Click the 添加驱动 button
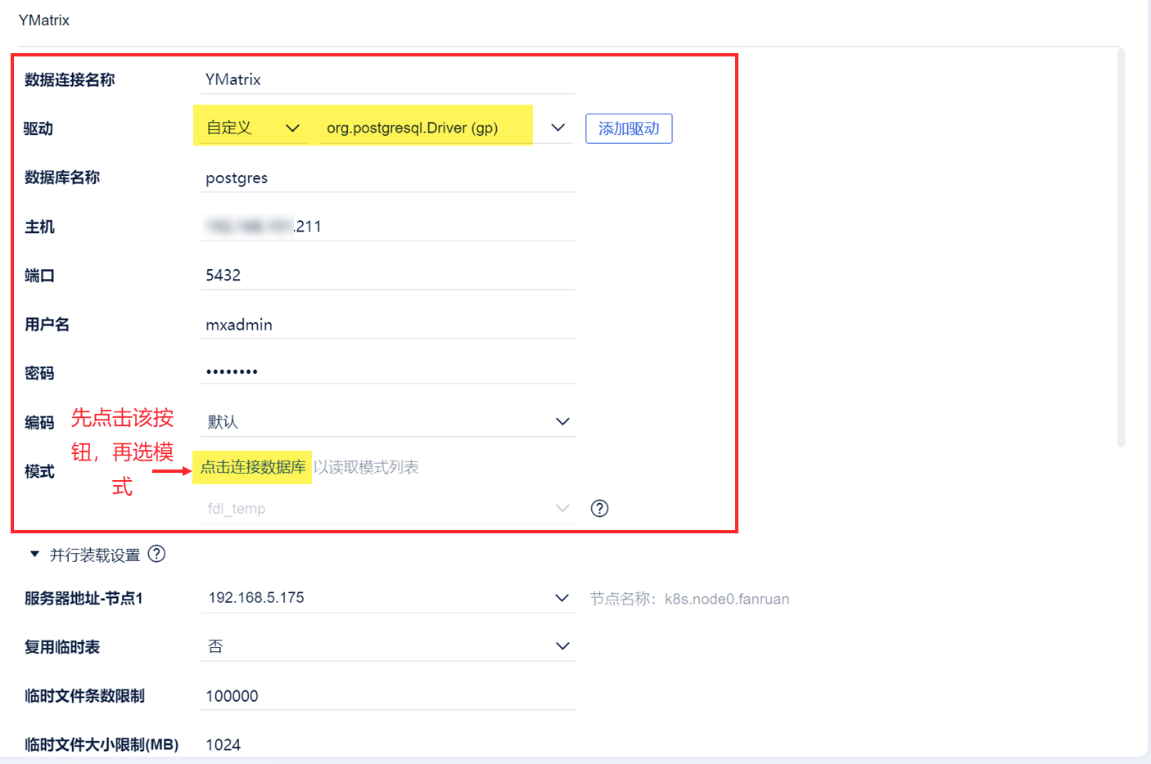Screen dimensions: 1151x764 click(629, 128)
